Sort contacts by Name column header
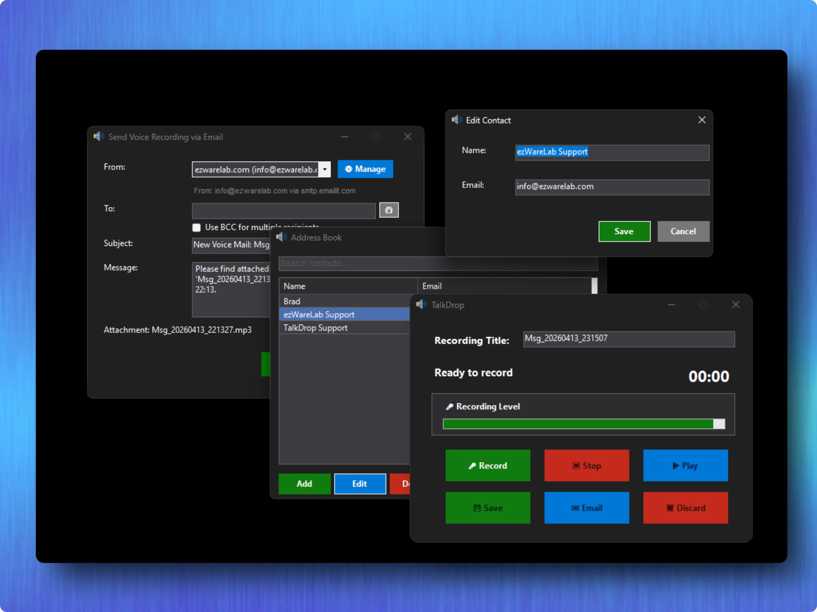The width and height of the screenshot is (817, 612). point(347,286)
